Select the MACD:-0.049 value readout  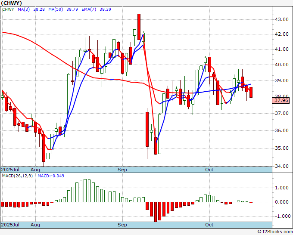tap(51, 176)
